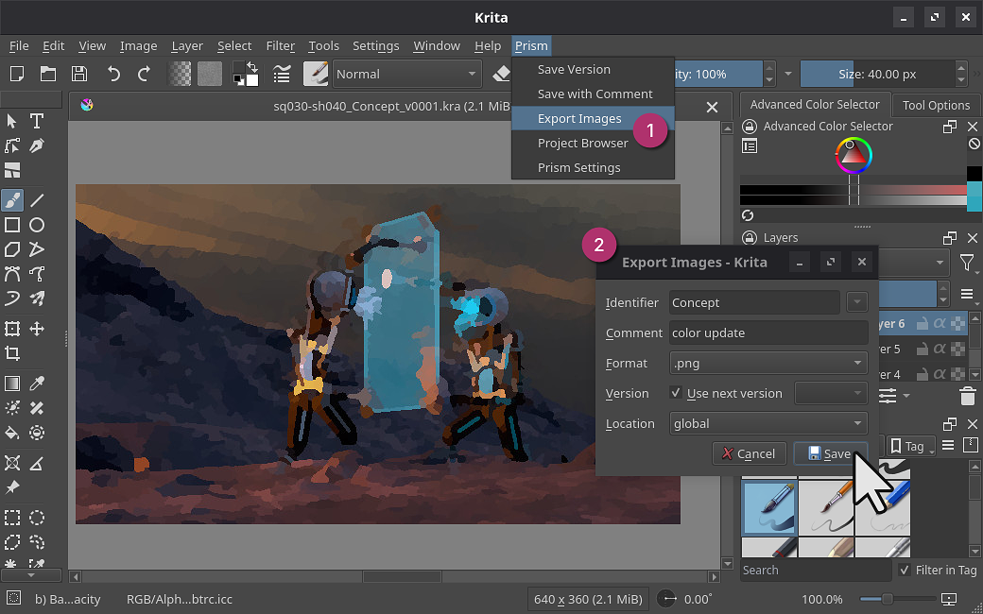Image resolution: width=983 pixels, height=614 pixels.
Task: Select the Rectangular Selection tool
Action: pos(12,518)
